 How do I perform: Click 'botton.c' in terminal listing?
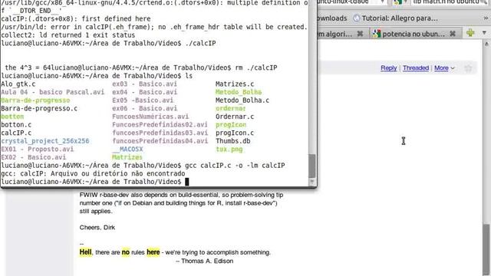coord(16,124)
